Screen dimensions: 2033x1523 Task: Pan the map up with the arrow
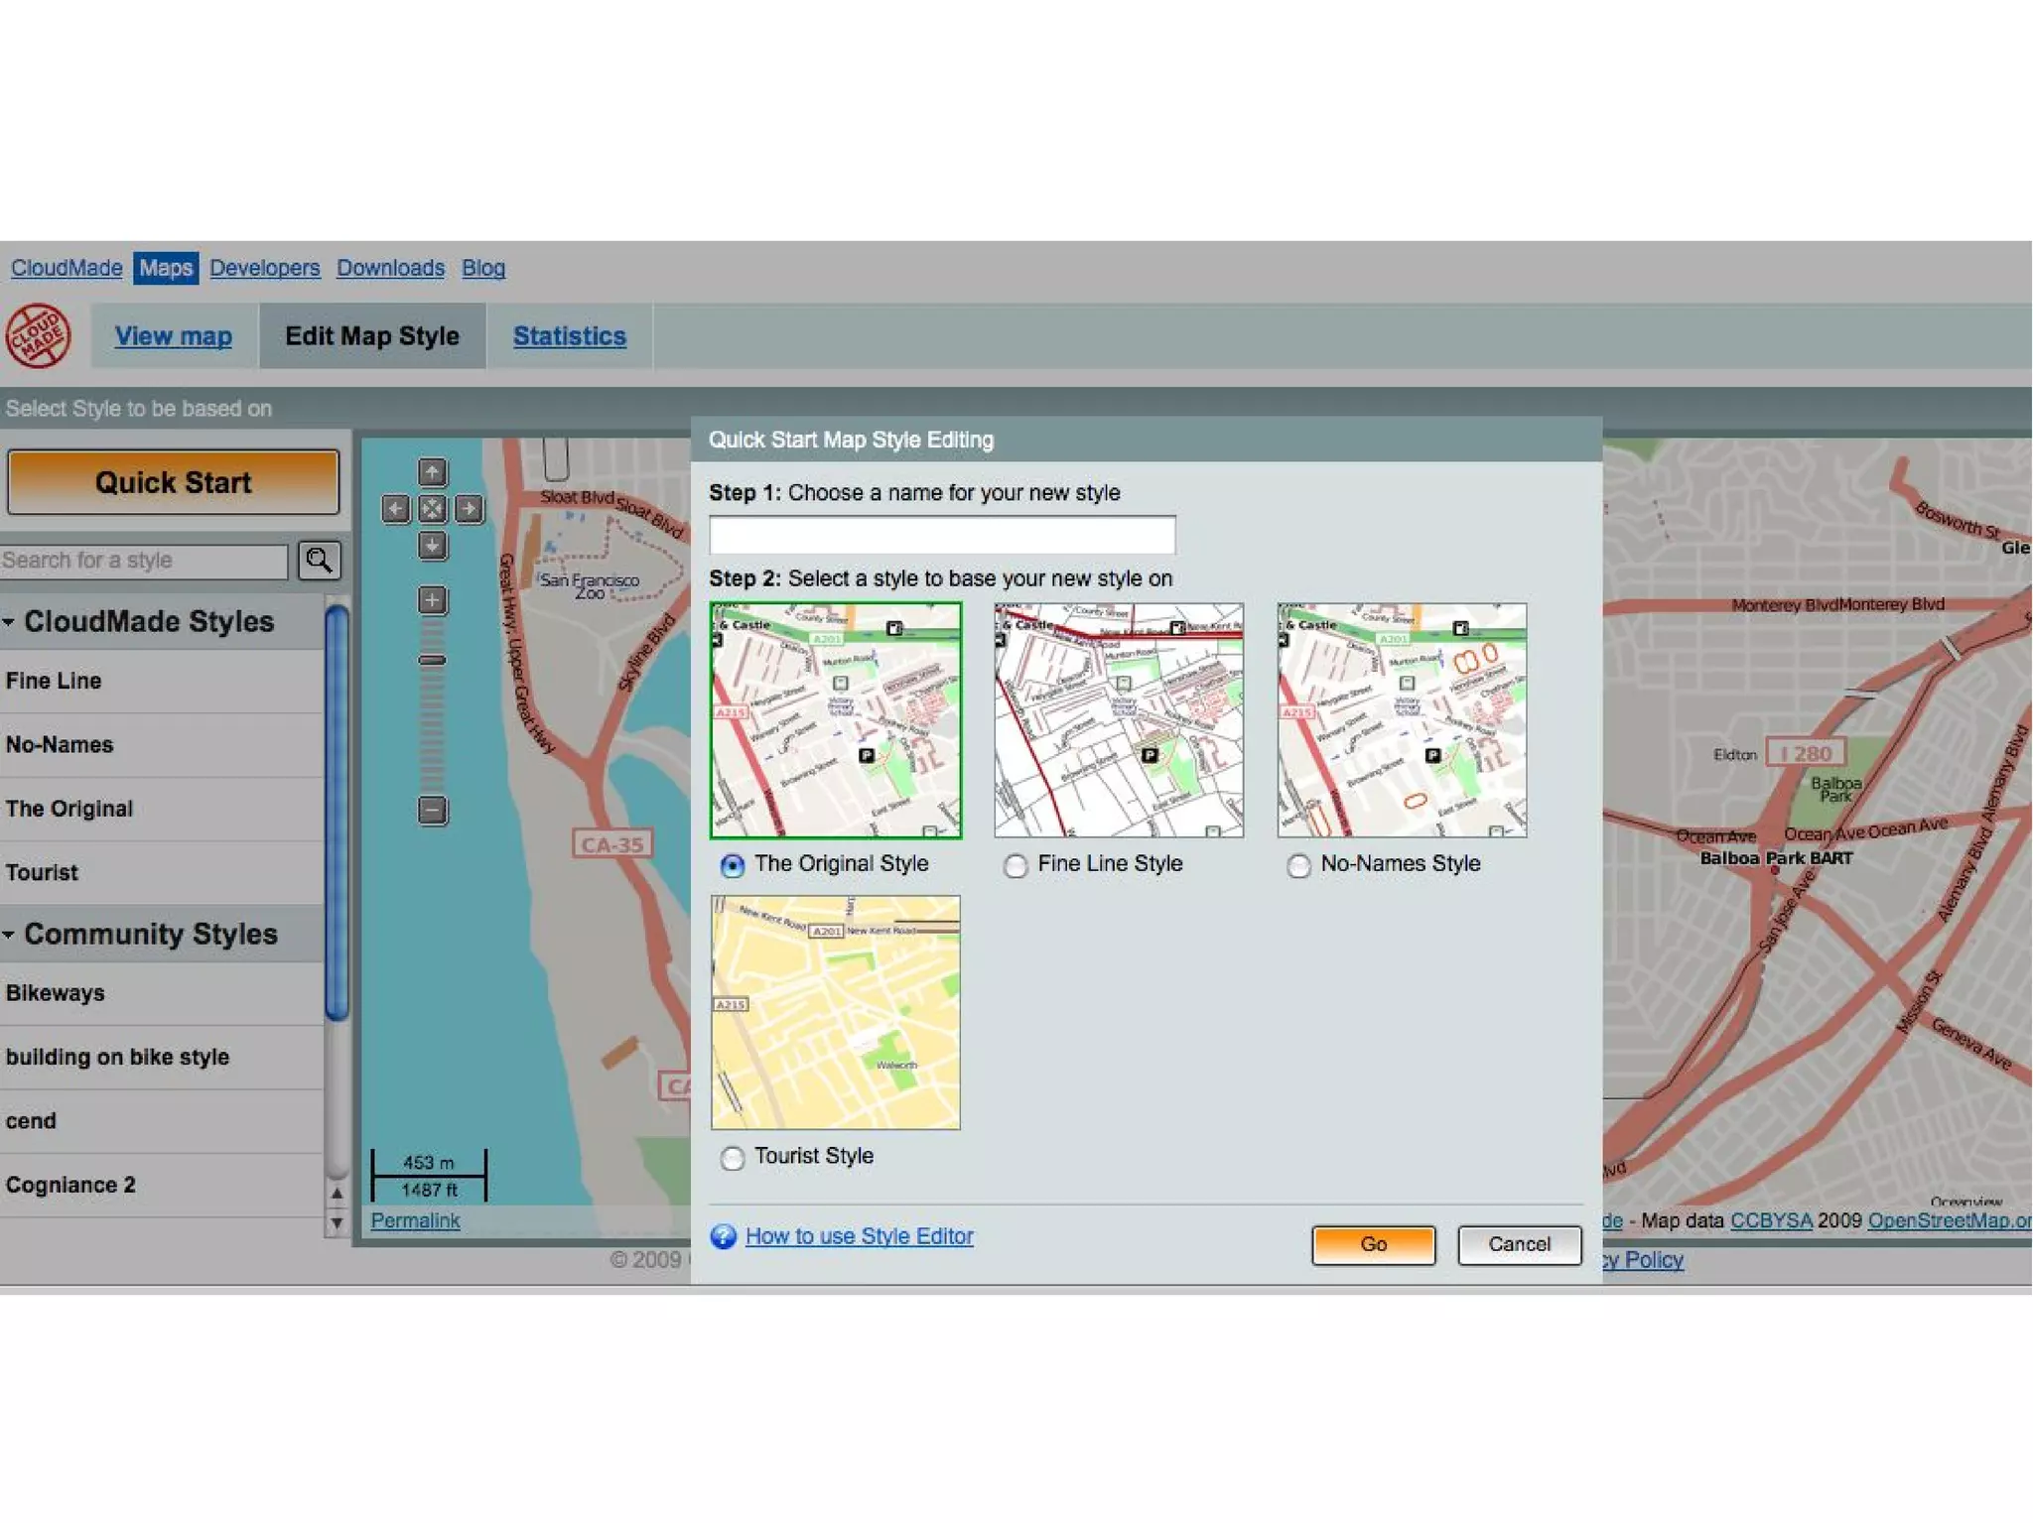tap(432, 472)
